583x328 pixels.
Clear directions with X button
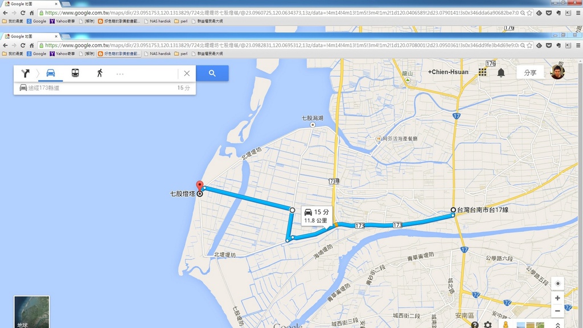pyautogui.click(x=187, y=73)
